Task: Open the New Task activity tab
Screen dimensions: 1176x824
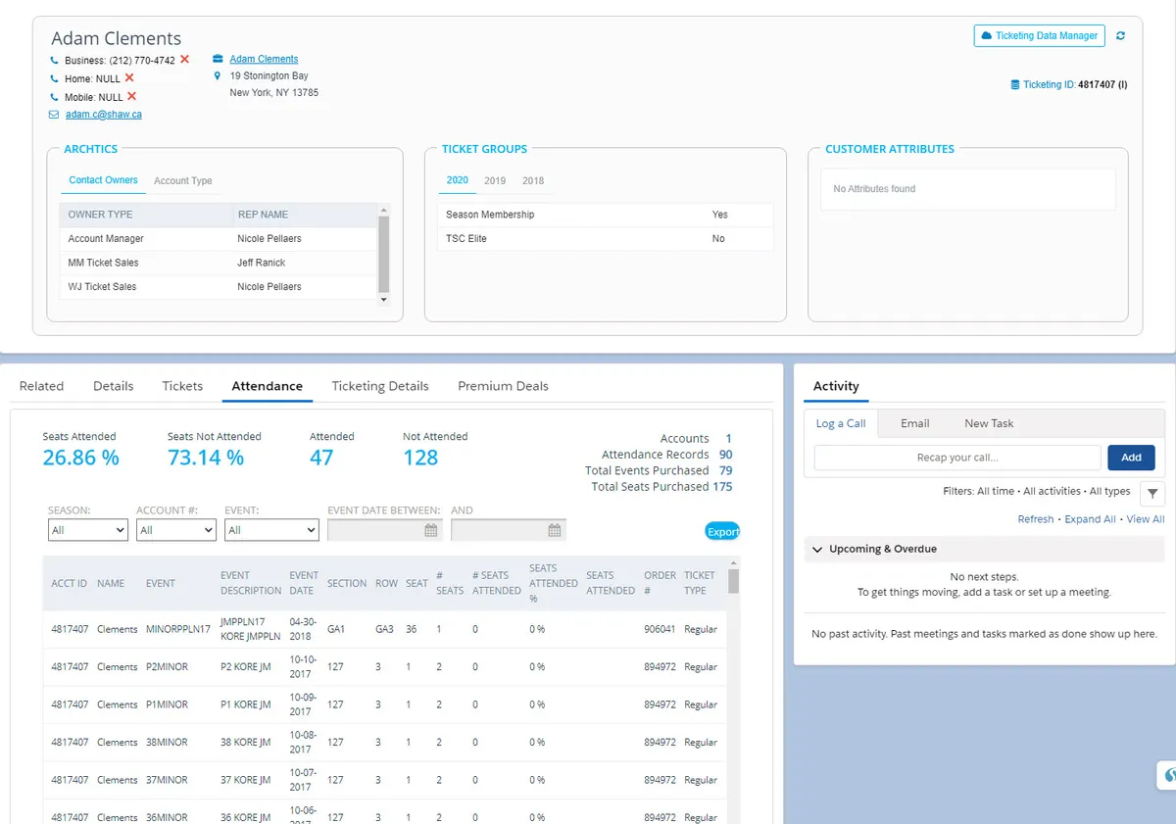Action: [x=989, y=423]
